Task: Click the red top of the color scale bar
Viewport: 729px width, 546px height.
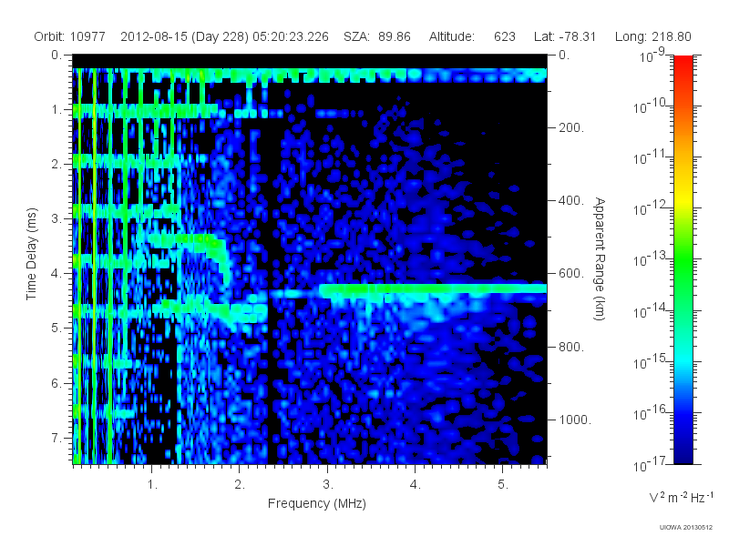Action: (683, 65)
